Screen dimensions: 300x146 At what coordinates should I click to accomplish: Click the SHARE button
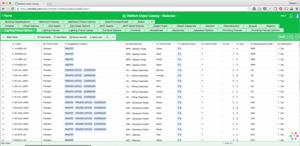coord(282,37)
